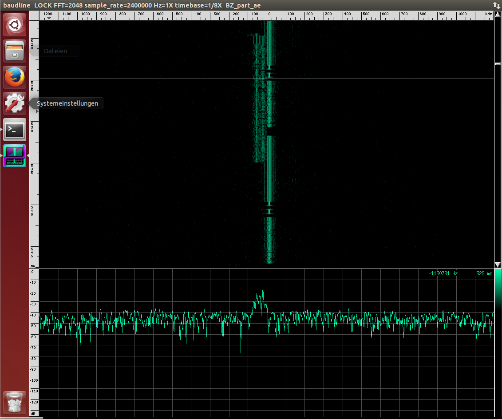
Task: Click spectrogram scrollbar down arrow
Action: click(x=498, y=265)
